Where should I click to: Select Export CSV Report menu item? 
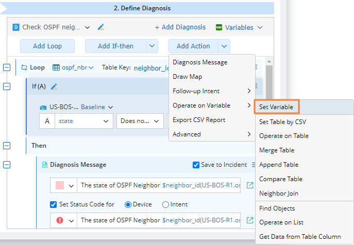[x=199, y=120]
